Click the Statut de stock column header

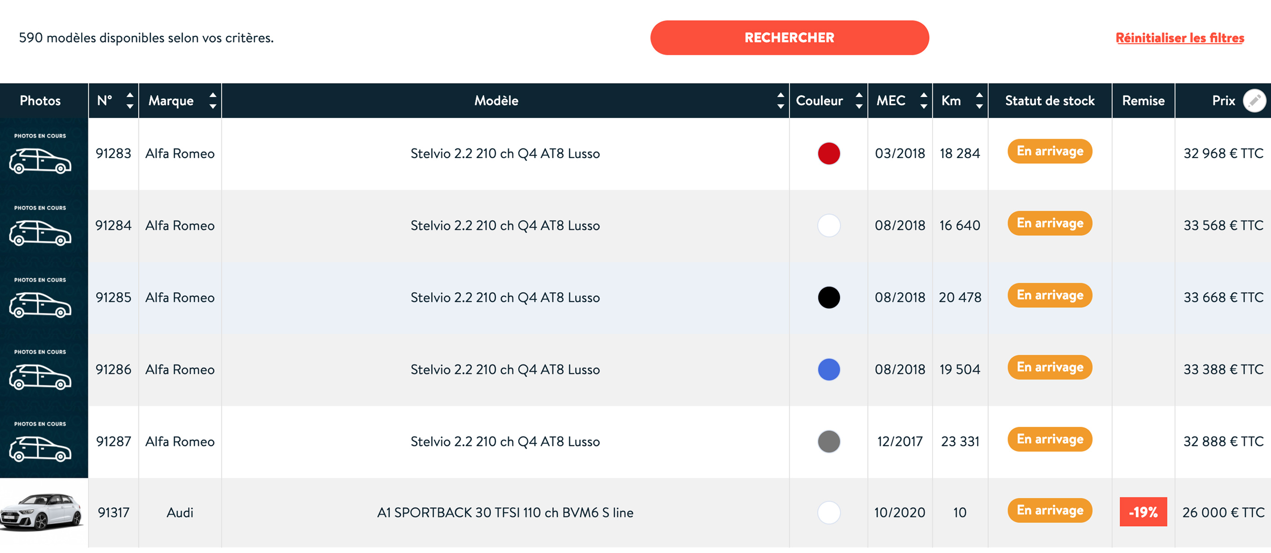[1049, 101]
